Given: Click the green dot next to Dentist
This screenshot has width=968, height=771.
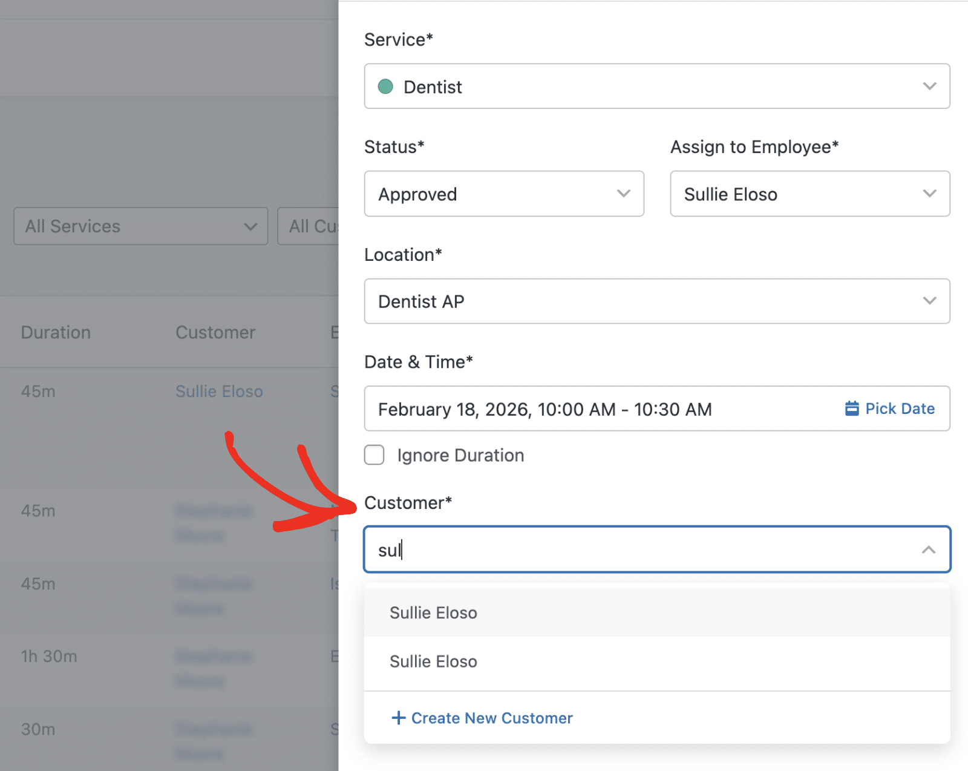Looking at the screenshot, I should click(x=385, y=86).
